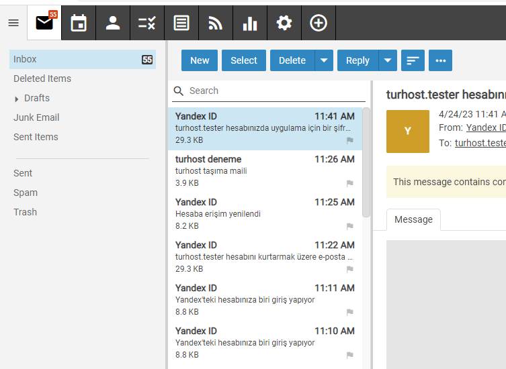Open the Settings gear icon
The height and width of the screenshot is (369, 506).
284,23
